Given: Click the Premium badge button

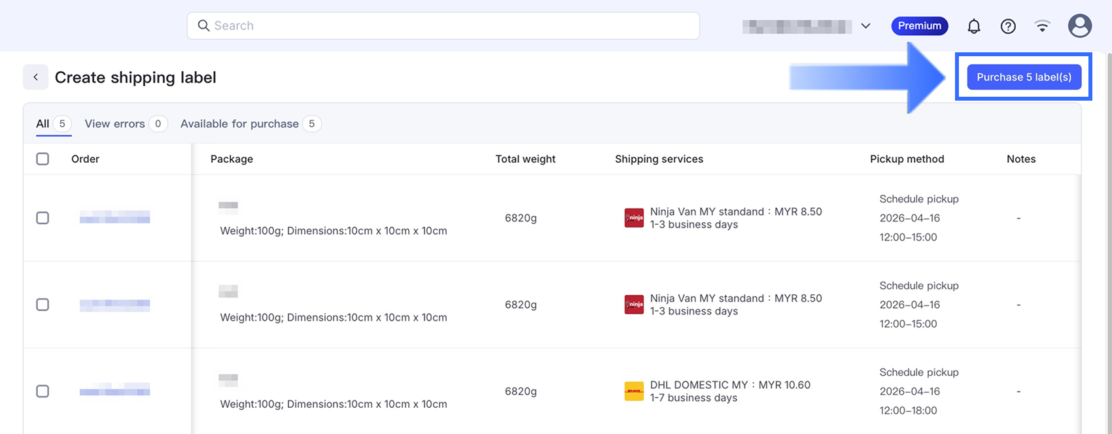Looking at the screenshot, I should [919, 26].
